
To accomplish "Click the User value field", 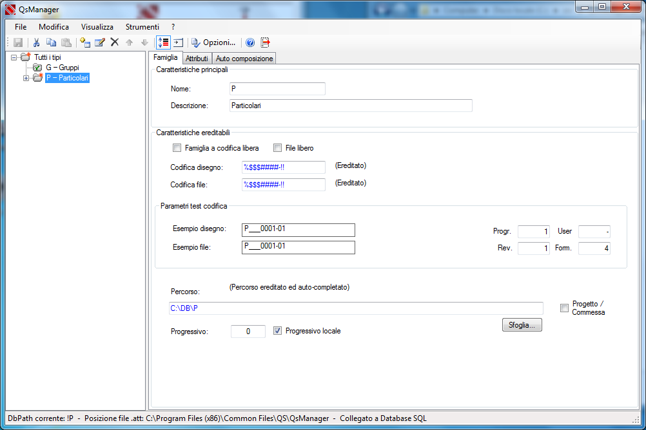I will pyautogui.click(x=594, y=232).
